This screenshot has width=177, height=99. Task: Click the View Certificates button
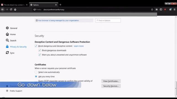pyautogui.click(x=111, y=81)
